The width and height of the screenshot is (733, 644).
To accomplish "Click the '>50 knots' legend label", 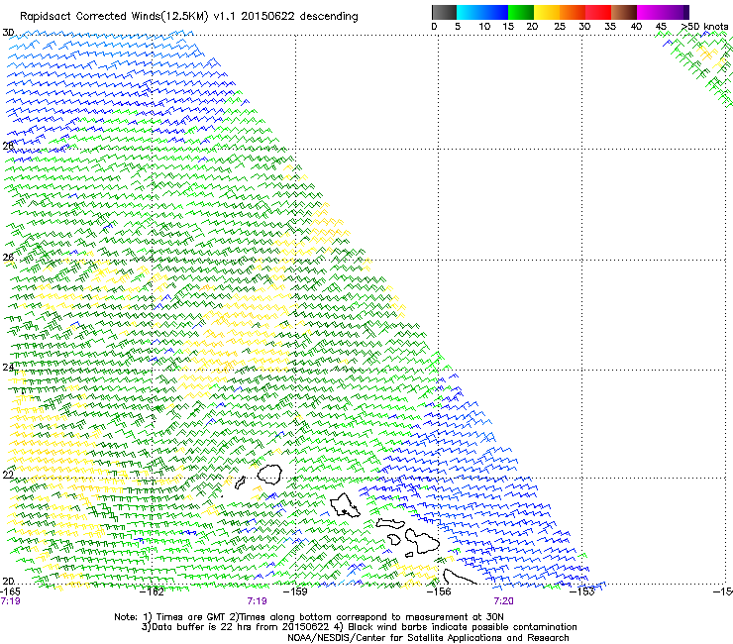I will click(x=704, y=26).
